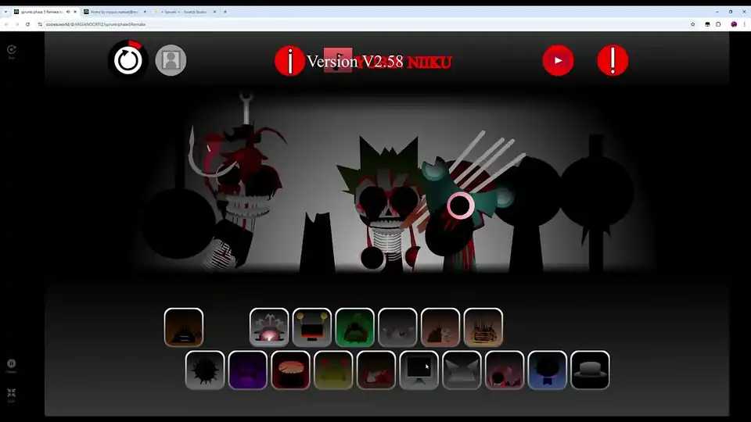Select the birthday cake character icon
The height and width of the screenshot is (422, 751).
click(483, 327)
